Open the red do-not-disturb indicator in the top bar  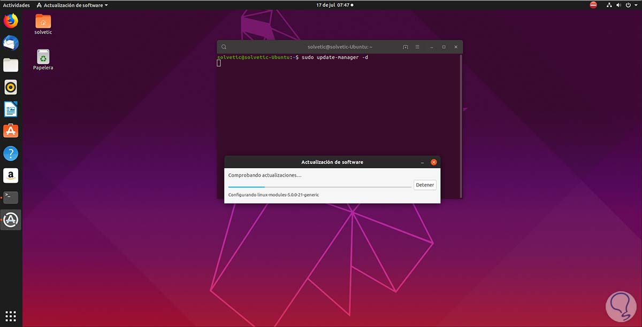pos(593,5)
